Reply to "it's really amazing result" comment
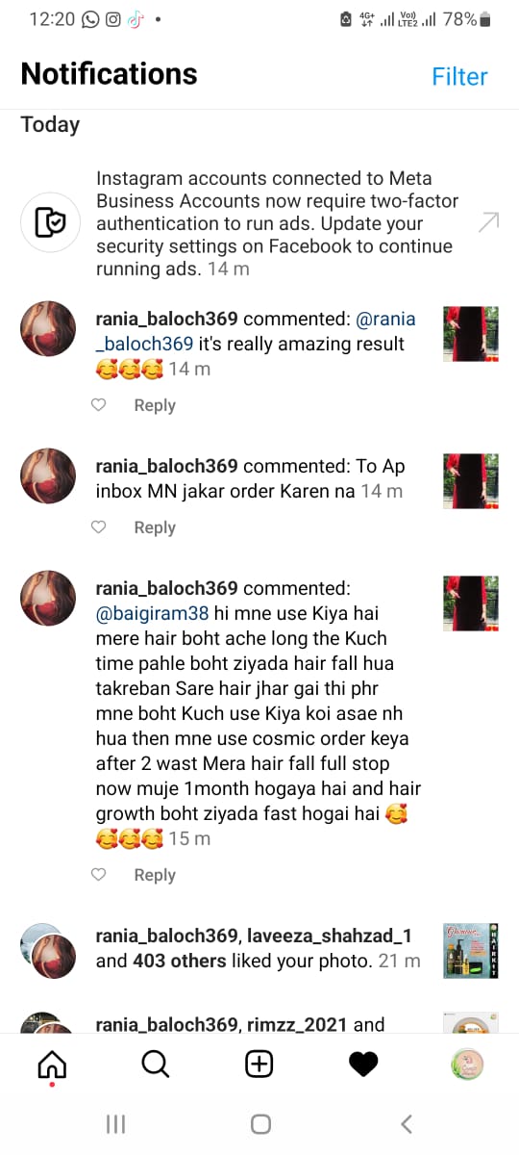This screenshot has width=519, height=1155. 155,405
